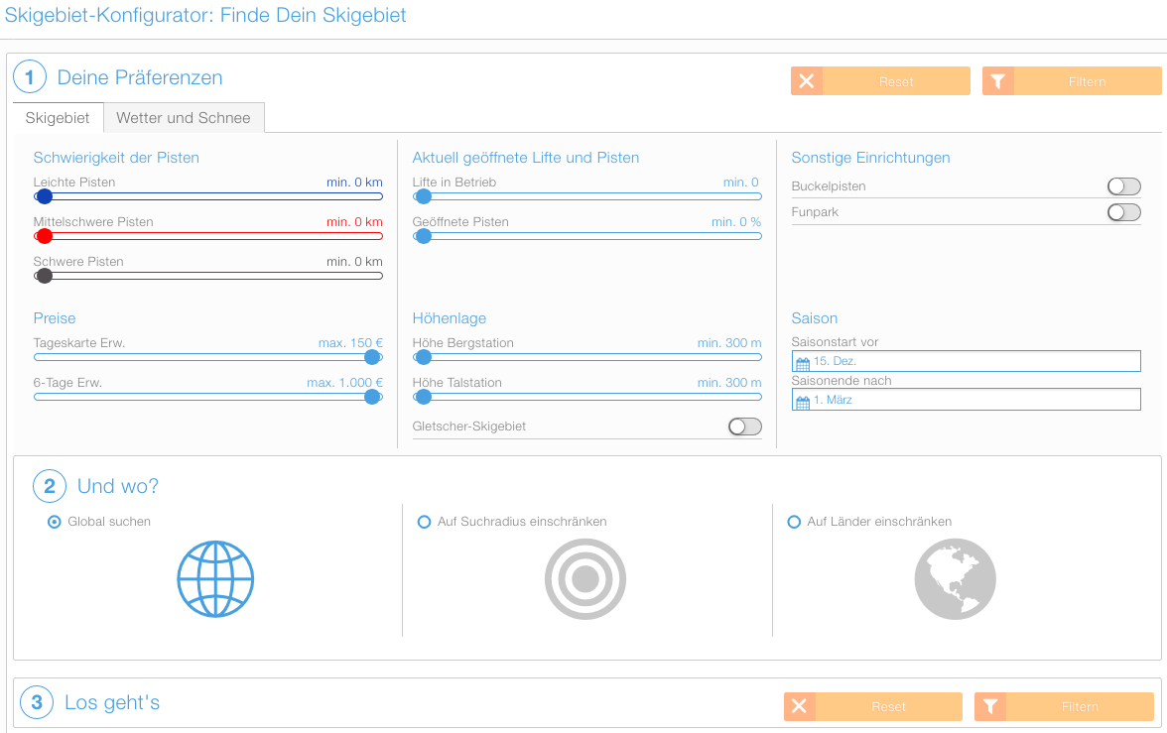Click the grey target search radius icon

(x=585, y=579)
